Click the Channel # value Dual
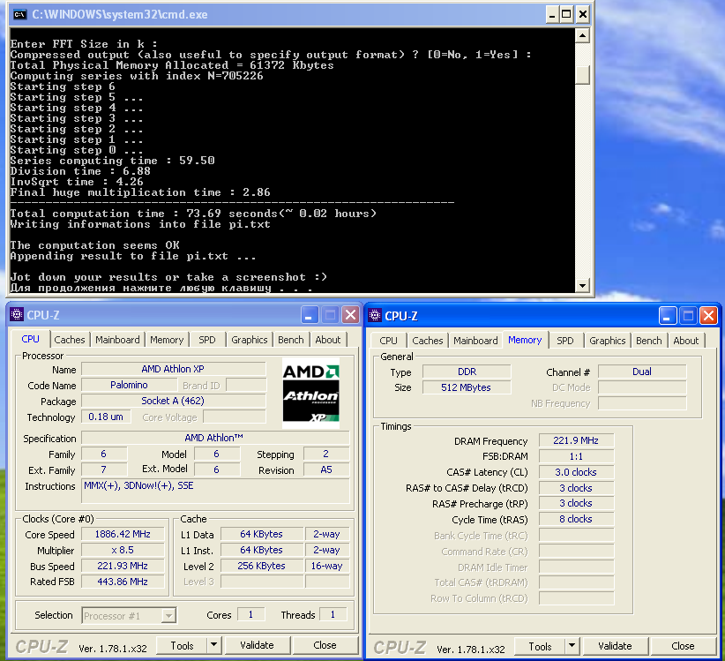 [642, 372]
